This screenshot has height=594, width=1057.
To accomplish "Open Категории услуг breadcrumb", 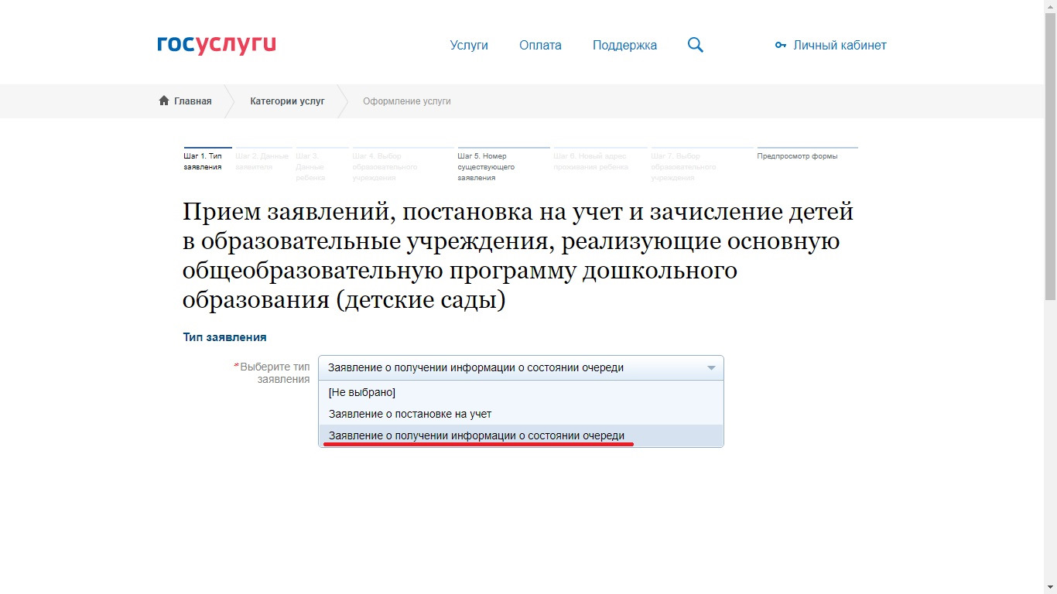I will [287, 101].
